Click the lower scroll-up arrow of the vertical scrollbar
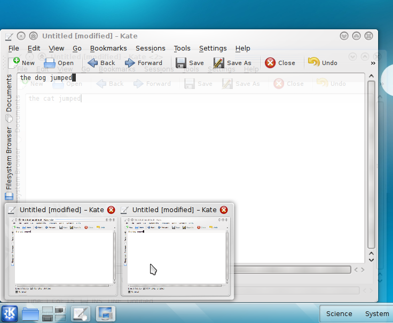 (372, 254)
